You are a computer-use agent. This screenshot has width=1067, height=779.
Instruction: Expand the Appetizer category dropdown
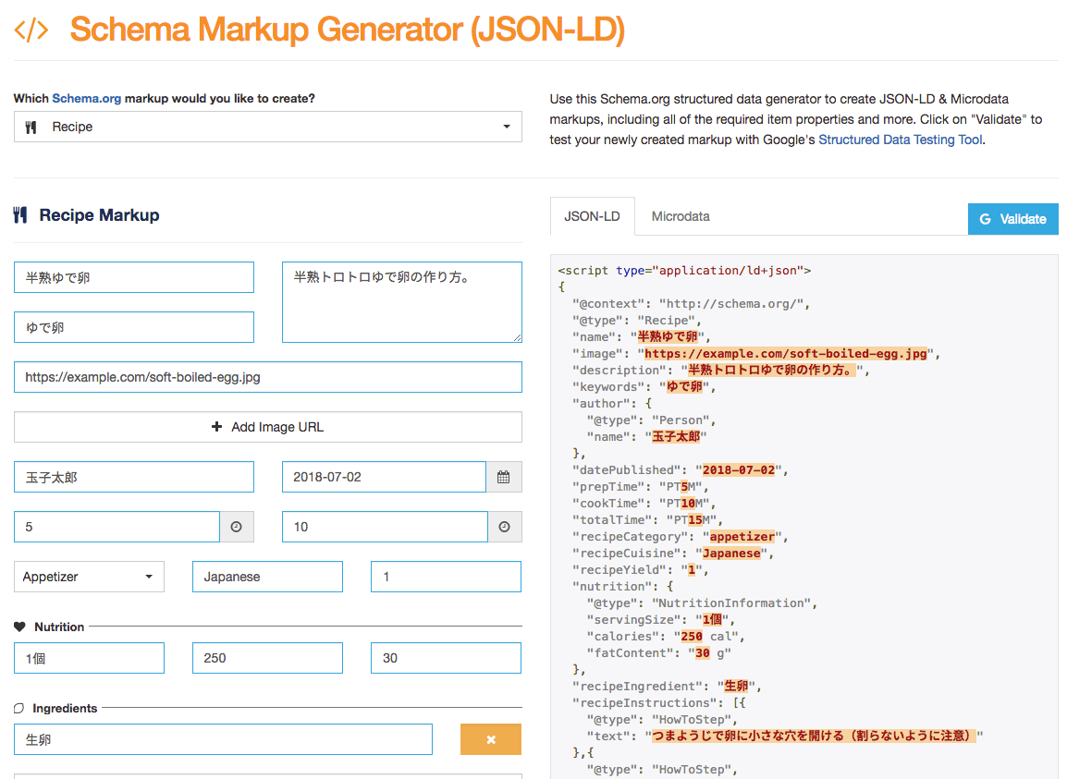(x=89, y=577)
